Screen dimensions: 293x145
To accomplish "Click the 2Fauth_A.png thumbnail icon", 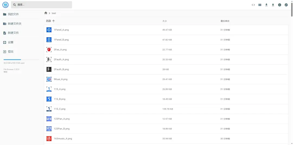I will click(x=49, y=60).
